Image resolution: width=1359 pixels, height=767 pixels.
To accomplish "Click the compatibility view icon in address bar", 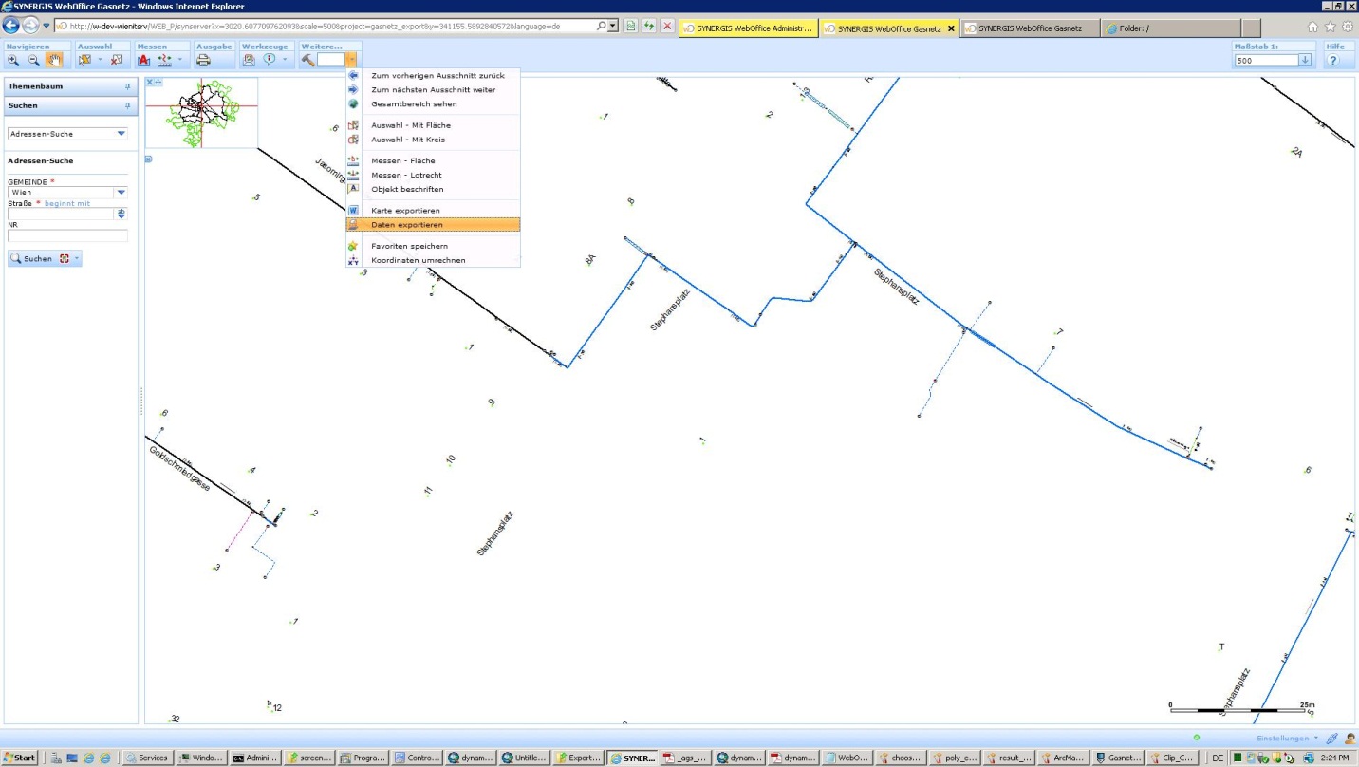I will pos(631,27).
